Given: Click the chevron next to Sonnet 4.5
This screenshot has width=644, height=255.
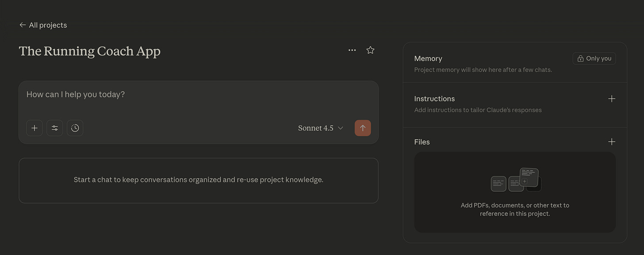Looking at the screenshot, I should tap(341, 128).
